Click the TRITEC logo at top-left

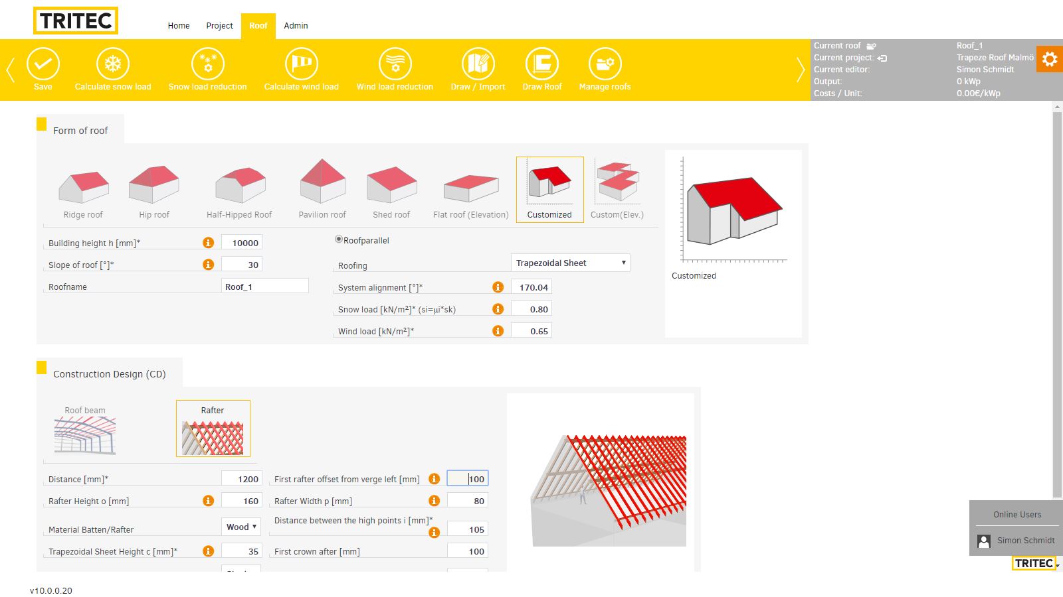tap(76, 21)
